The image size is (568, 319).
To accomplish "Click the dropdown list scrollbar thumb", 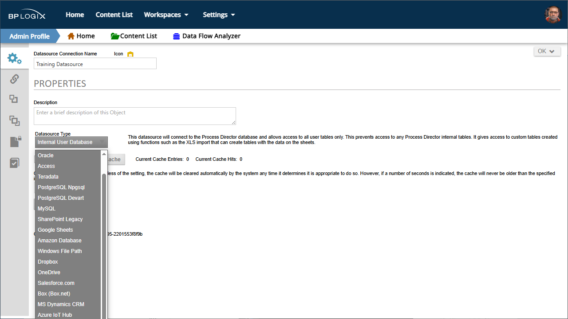I will (x=104, y=246).
